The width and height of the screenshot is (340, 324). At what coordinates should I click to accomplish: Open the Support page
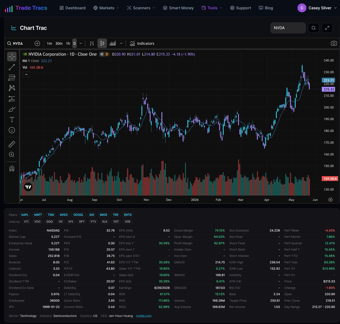(241, 8)
